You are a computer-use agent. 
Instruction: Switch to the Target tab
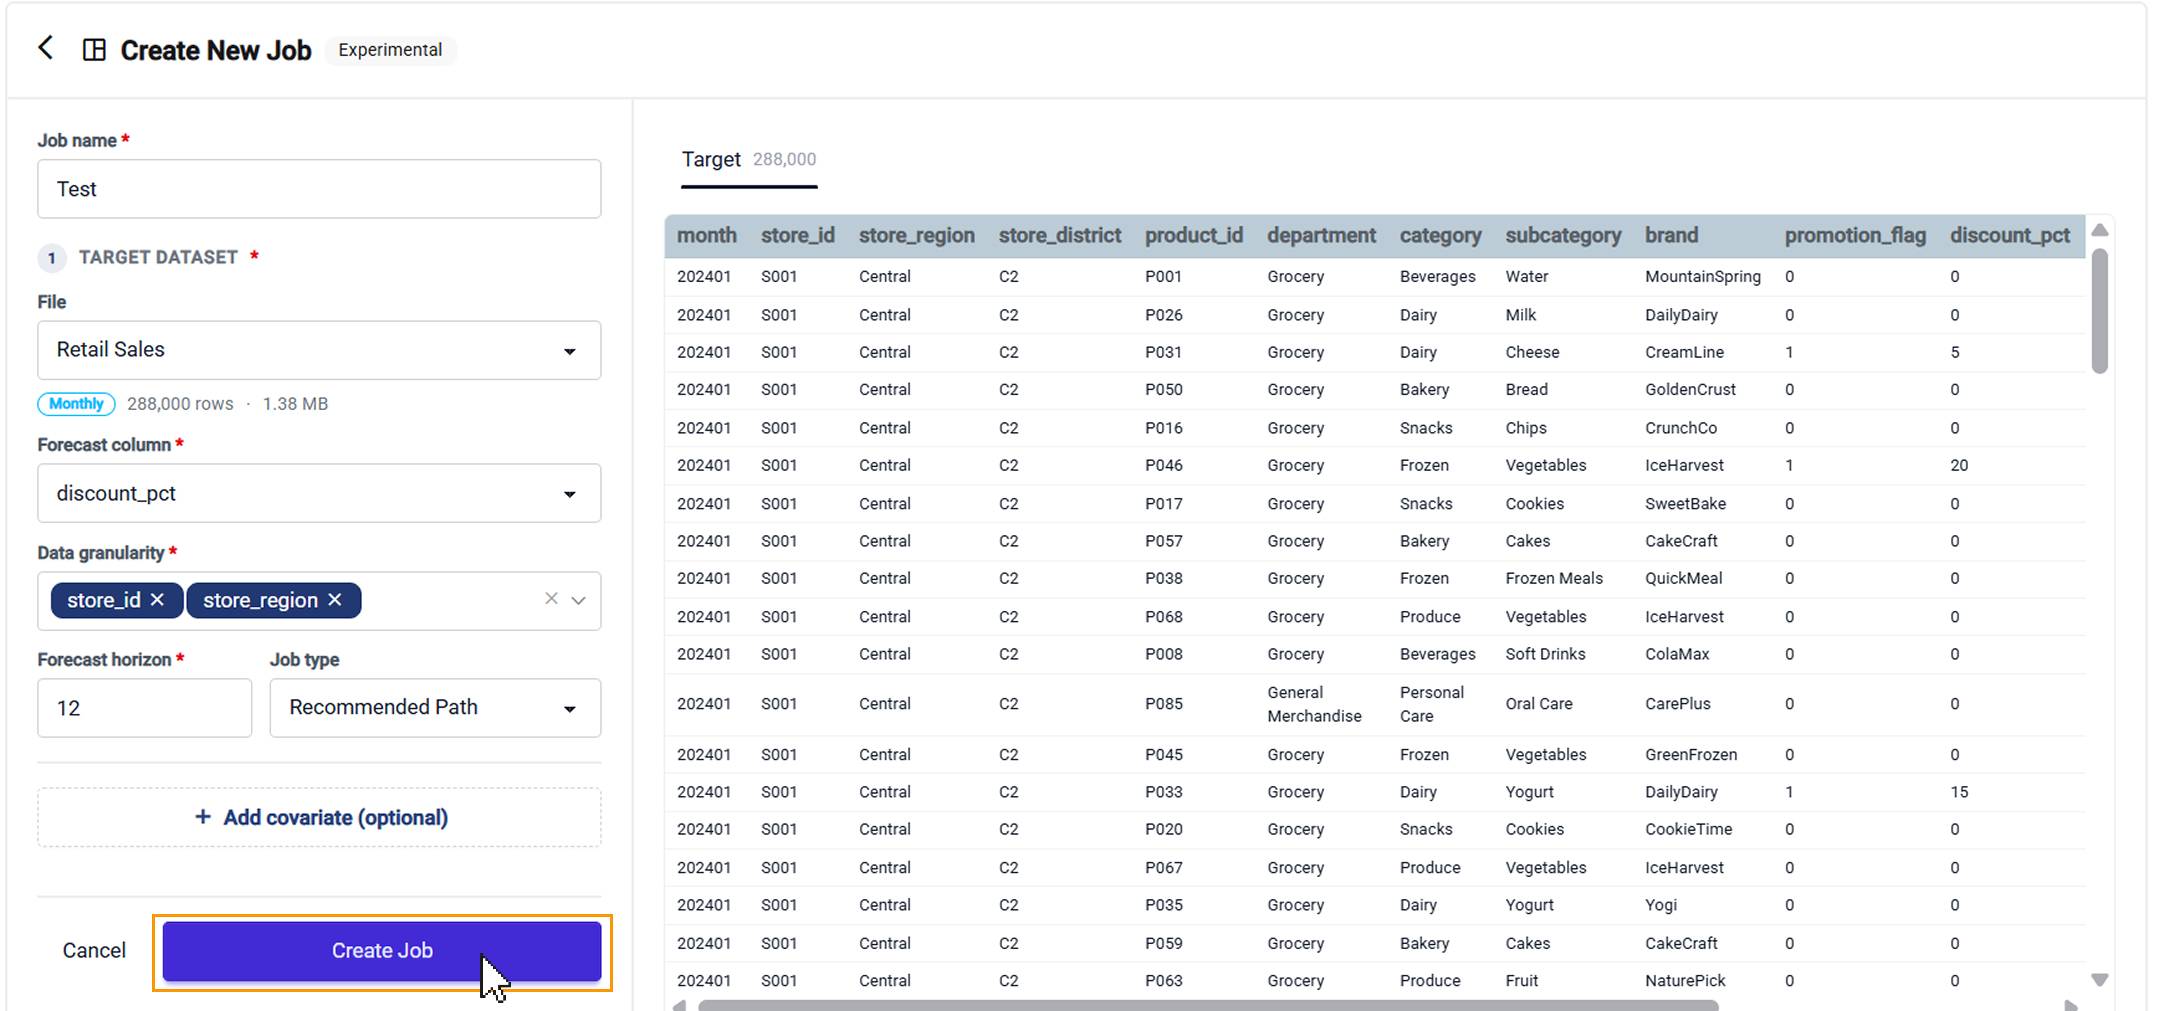tap(749, 159)
